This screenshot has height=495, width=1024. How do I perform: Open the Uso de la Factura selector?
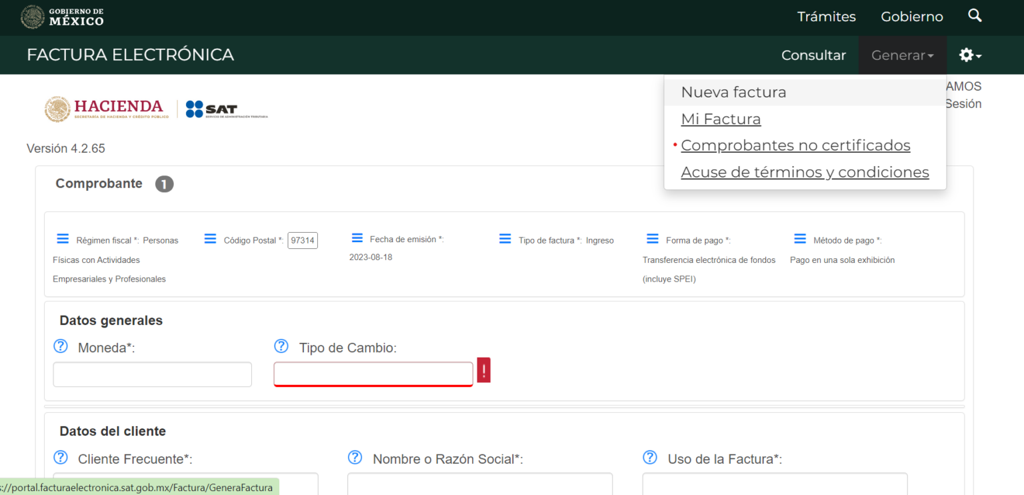[x=775, y=484]
